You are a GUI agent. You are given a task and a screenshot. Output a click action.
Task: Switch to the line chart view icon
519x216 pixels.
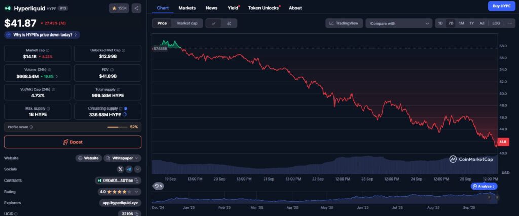214,23
